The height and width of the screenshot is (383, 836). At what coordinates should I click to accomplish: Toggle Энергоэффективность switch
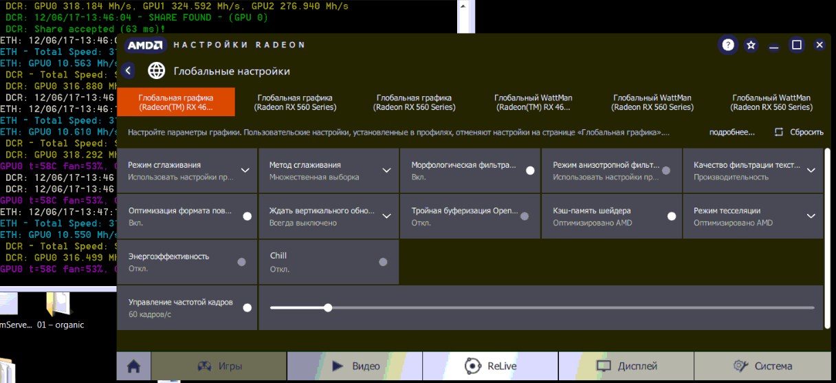coord(241,262)
